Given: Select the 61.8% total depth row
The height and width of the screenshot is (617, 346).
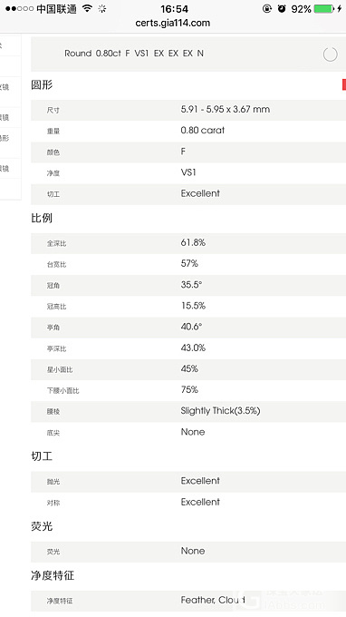Looking at the screenshot, I should point(188,243).
